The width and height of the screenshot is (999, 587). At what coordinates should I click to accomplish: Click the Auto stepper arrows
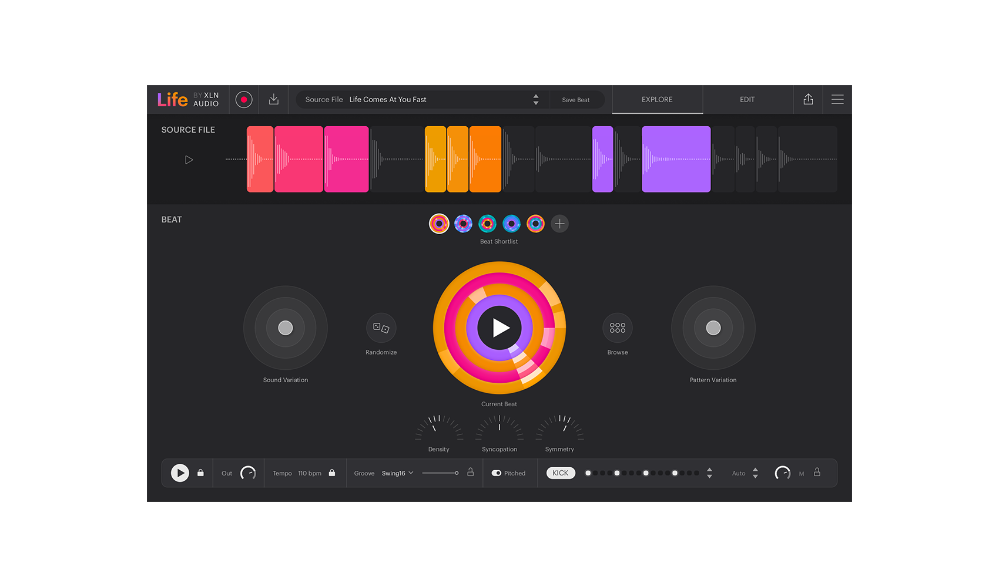coord(755,473)
